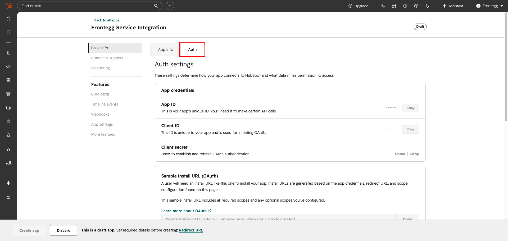Click the Client ID label
The width and height of the screenshot is (508, 241).
[170, 126]
